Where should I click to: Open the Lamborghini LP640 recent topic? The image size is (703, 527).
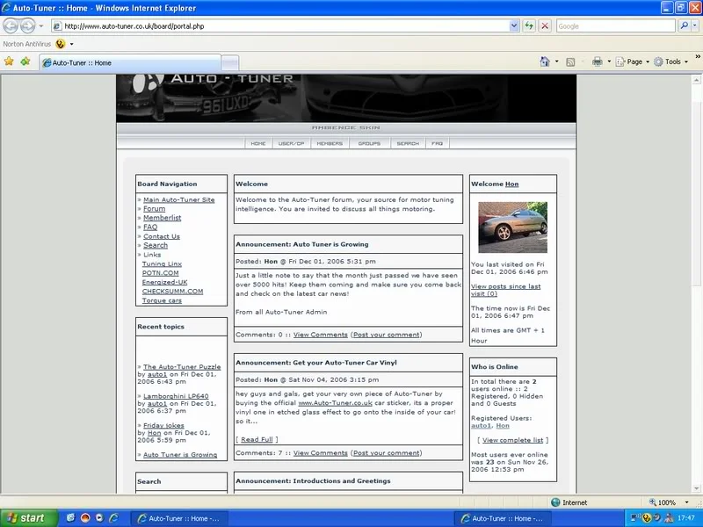(x=176, y=396)
